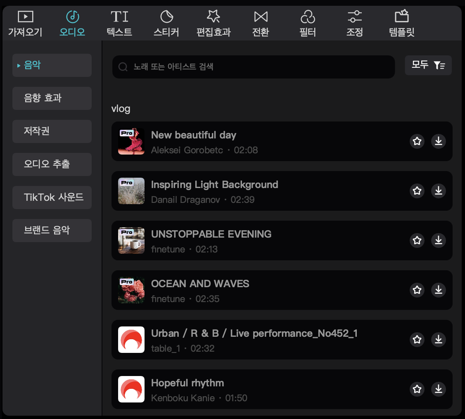Click the song search input field
This screenshot has height=419, width=465.
tap(253, 67)
